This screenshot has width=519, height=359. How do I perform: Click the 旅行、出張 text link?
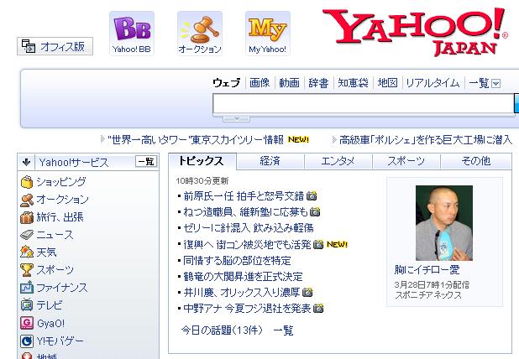60,217
